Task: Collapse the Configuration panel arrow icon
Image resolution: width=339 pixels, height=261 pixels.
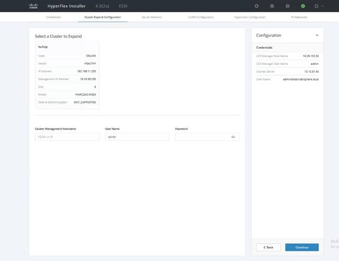Action: (x=317, y=35)
